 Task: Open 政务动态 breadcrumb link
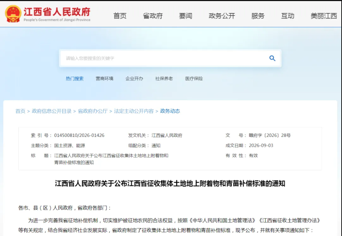170,111
